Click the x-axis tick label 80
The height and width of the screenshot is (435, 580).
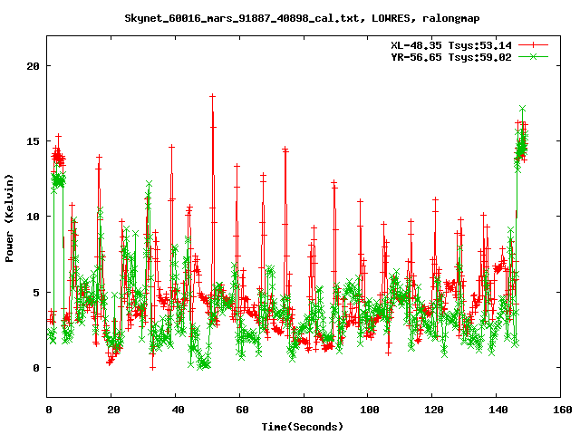[306, 410]
